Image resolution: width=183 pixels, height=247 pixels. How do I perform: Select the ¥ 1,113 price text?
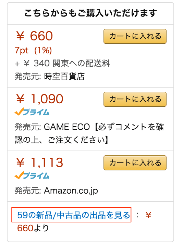point(40,162)
